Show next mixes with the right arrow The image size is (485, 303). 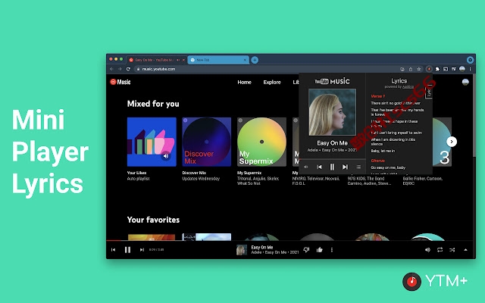[x=452, y=142]
